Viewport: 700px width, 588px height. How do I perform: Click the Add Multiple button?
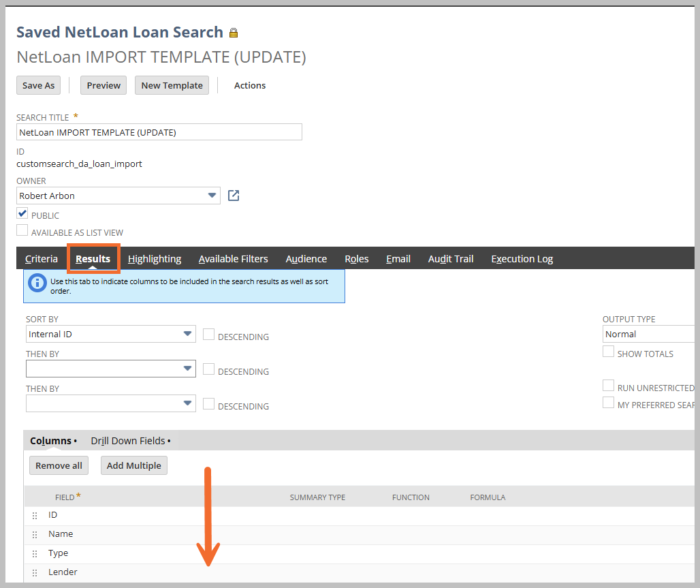pyautogui.click(x=134, y=465)
